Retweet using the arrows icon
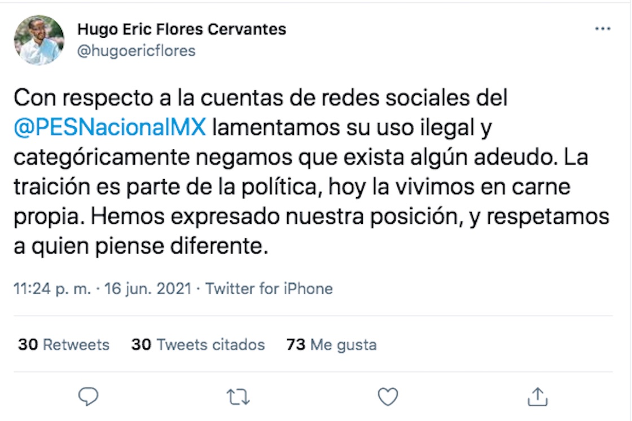The height and width of the screenshot is (421, 632). (238, 397)
